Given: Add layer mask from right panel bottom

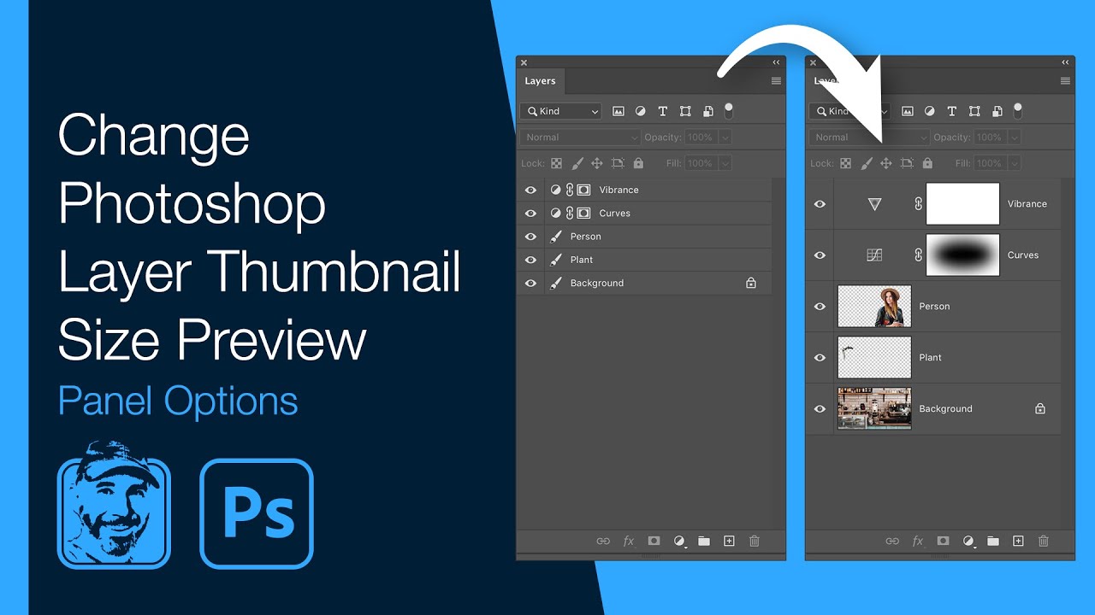Looking at the screenshot, I should point(943,541).
